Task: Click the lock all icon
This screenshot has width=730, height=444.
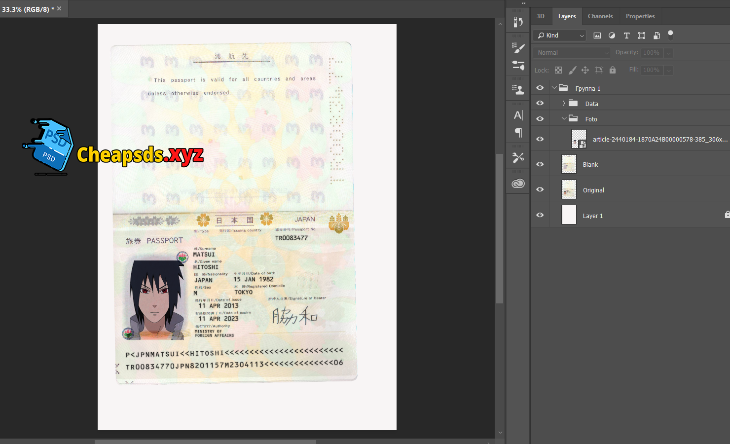Action: coord(613,70)
